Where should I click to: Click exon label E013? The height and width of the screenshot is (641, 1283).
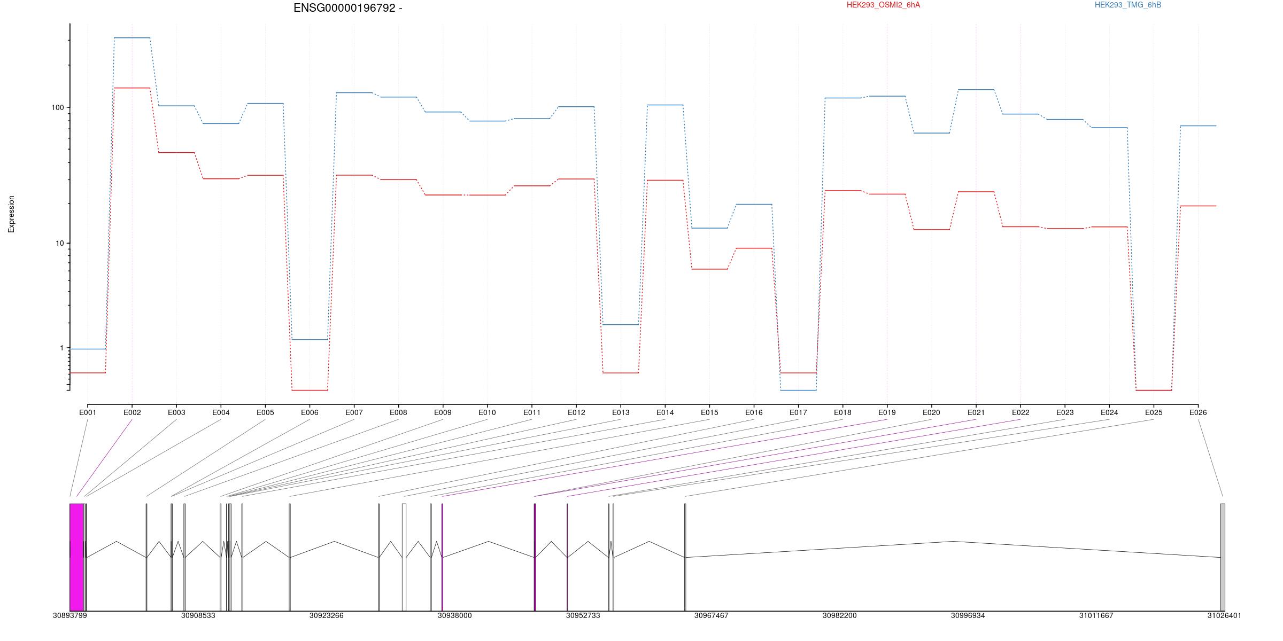pyautogui.click(x=621, y=412)
